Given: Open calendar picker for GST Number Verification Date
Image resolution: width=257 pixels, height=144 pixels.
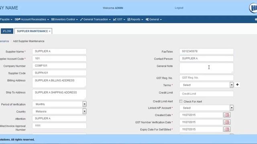Looking at the screenshot, I should pos(227,122).
